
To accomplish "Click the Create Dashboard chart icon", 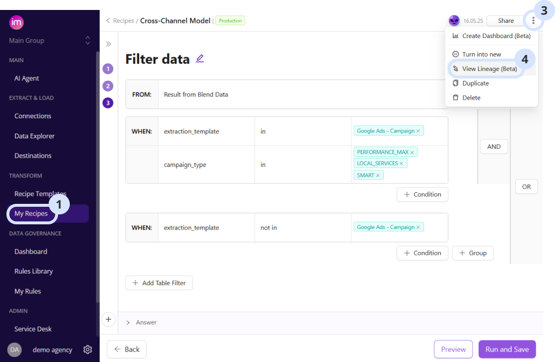I will [455, 36].
